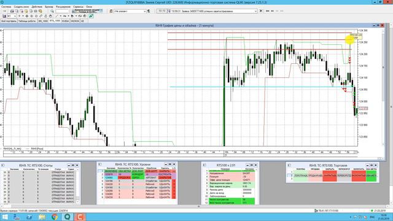Click the red ВКЛЮЧИТЬ cell in Торговля row 2
Viewport: 393px width, 221px height.
pyautogui.click(x=359, y=176)
